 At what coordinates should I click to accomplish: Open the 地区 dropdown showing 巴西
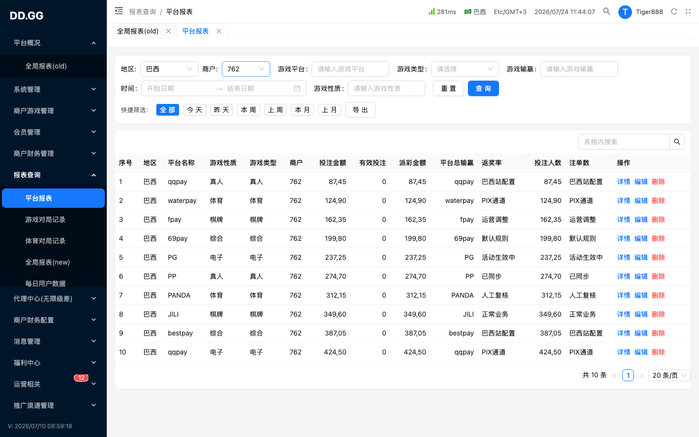pyautogui.click(x=169, y=69)
